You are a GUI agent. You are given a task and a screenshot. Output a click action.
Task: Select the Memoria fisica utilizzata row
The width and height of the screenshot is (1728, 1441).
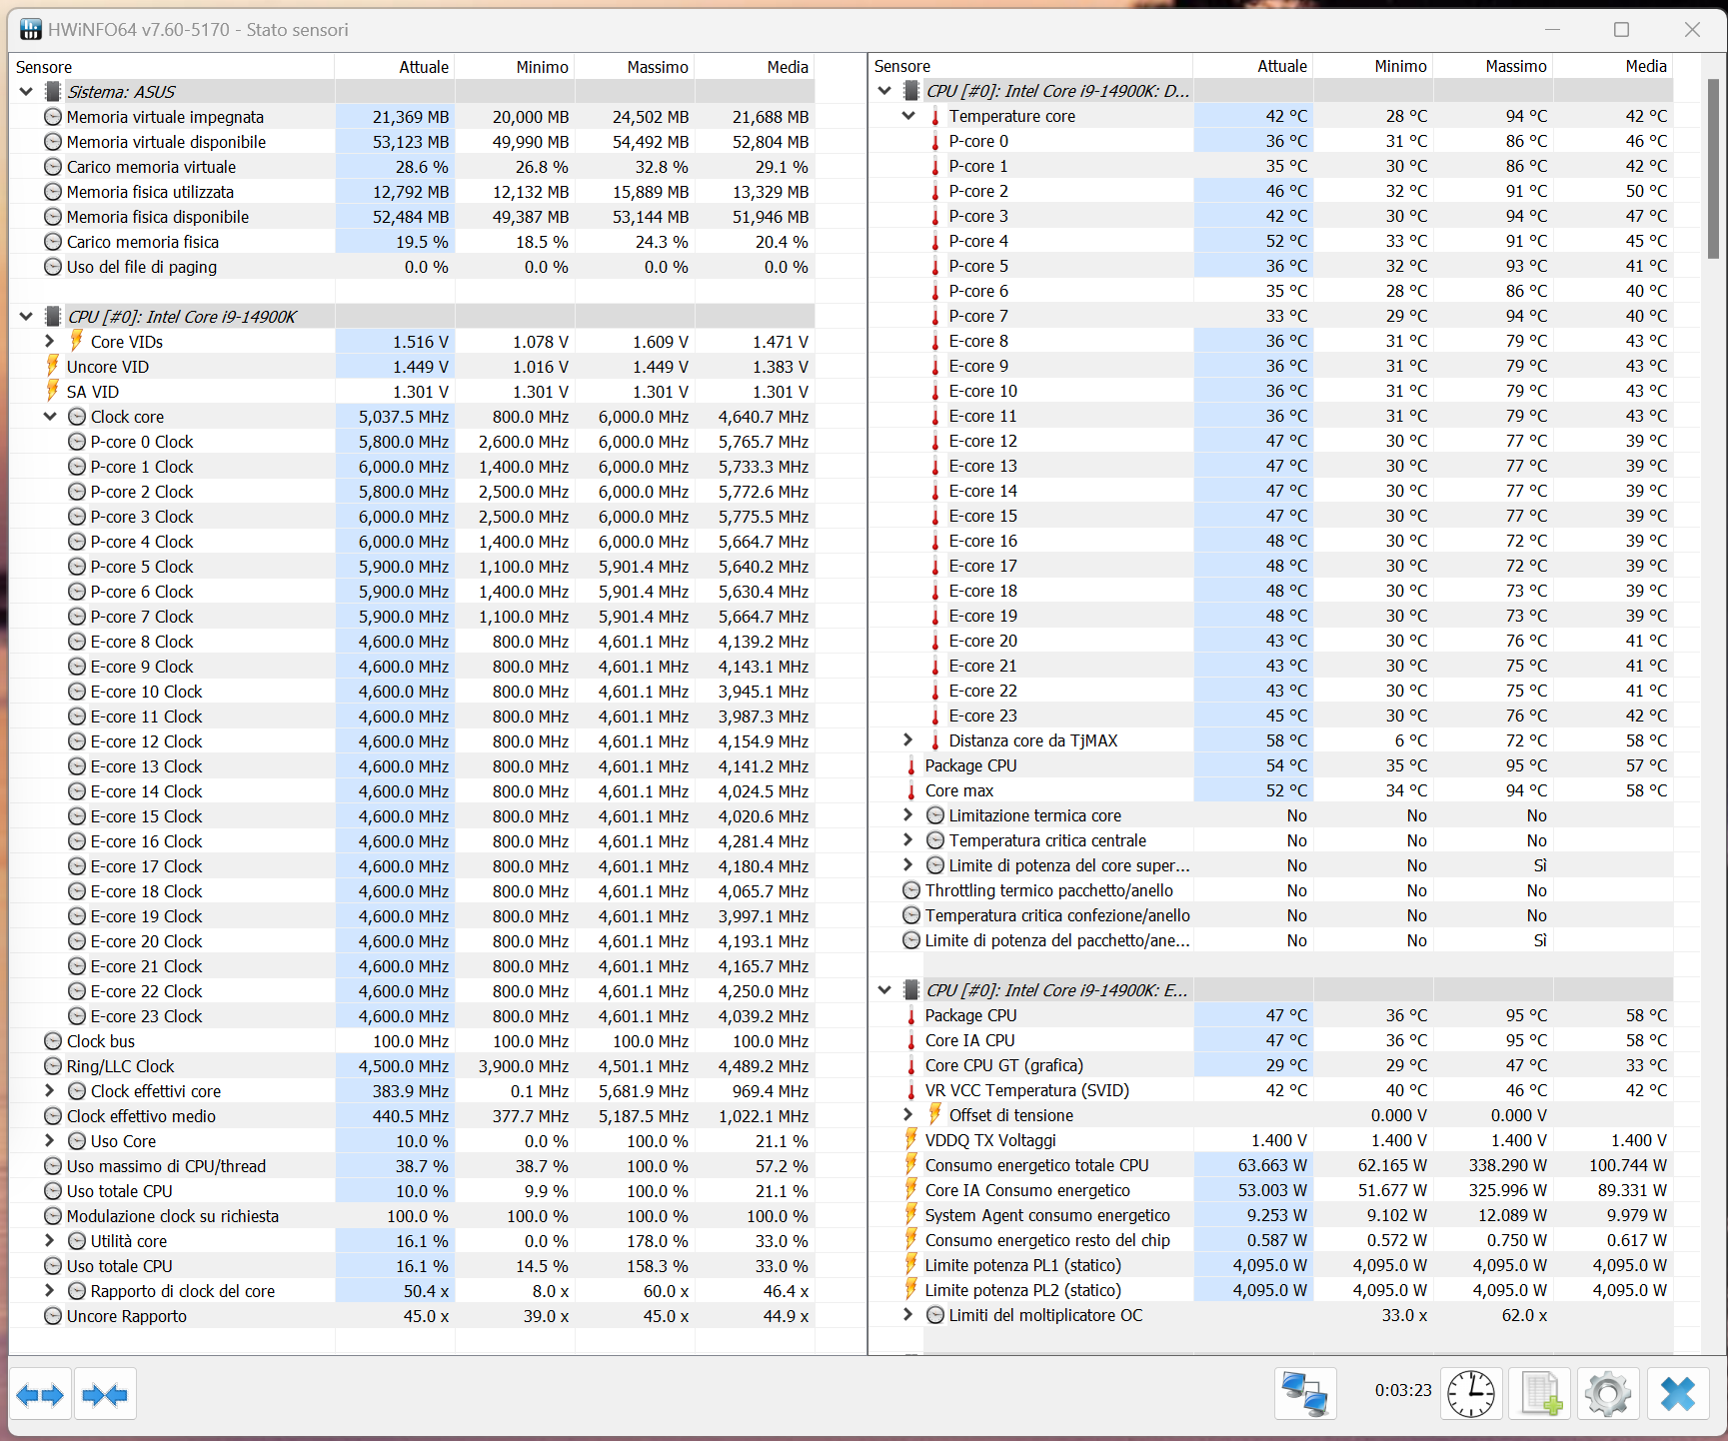[x=412, y=192]
